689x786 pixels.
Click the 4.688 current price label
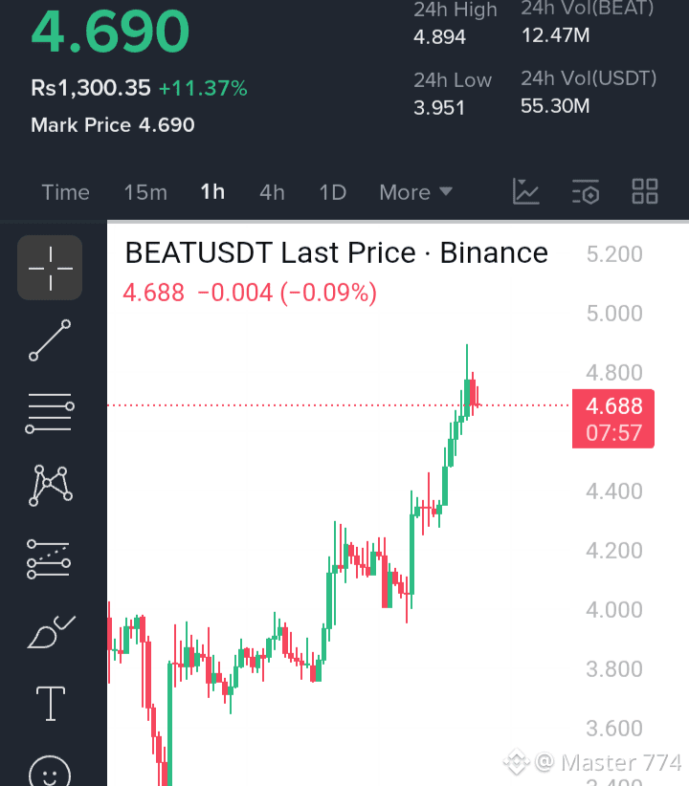point(613,419)
